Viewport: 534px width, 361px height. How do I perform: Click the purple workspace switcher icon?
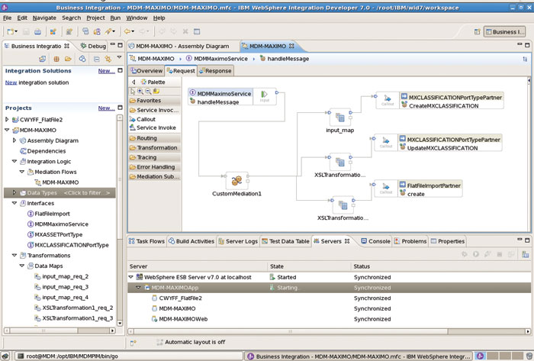click(480, 356)
